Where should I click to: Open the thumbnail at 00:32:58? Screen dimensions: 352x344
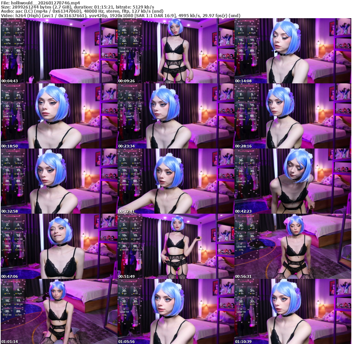tap(59, 181)
